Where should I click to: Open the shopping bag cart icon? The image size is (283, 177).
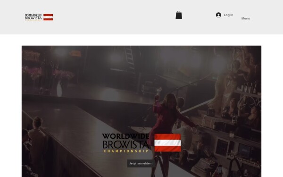tap(179, 15)
